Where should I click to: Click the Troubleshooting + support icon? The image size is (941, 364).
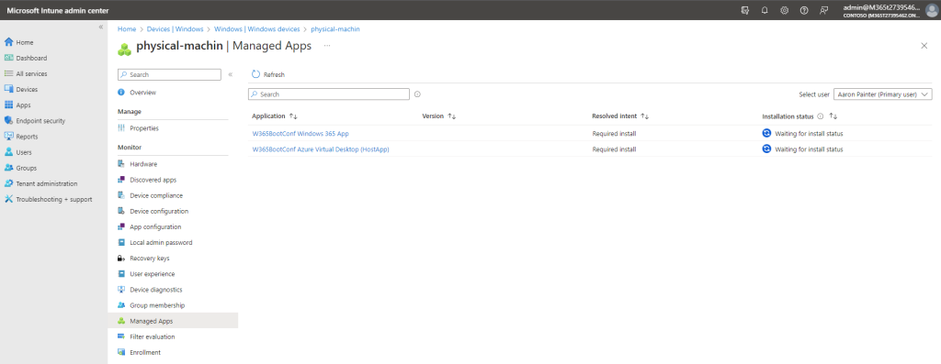(x=8, y=199)
